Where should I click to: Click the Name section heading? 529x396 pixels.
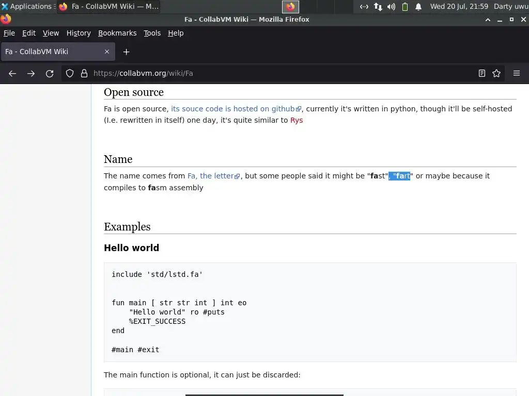pyautogui.click(x=118, y=159)
